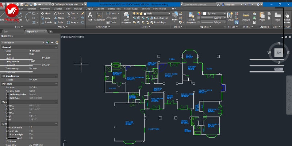Screen dimensions: 292x146
Task: Add a Leader annotation
Action: pos(112,18)
